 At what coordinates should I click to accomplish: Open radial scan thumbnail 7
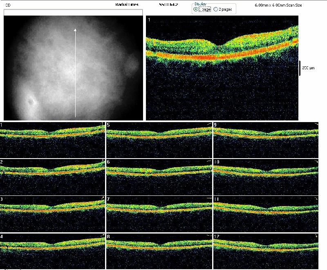(159, 214)
